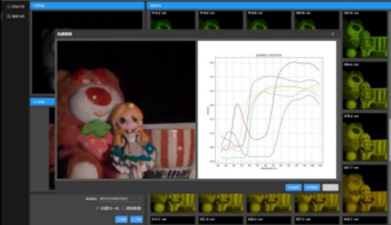This screenshot has height=225, width=391.
Task: Click the first blue button under the chart
Action: 293,187
